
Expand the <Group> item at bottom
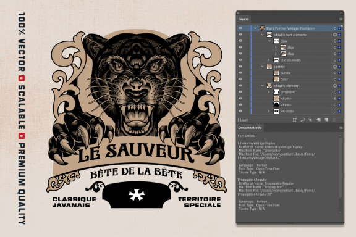pyautogui.click(x=269, y=111)
